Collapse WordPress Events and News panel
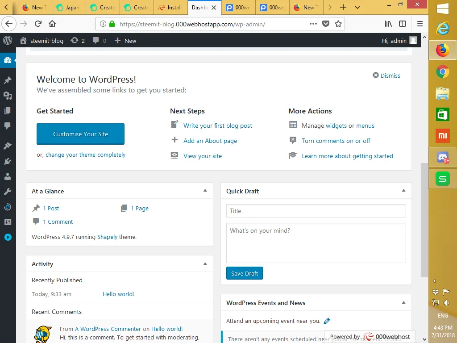 (x=403, y=302)
